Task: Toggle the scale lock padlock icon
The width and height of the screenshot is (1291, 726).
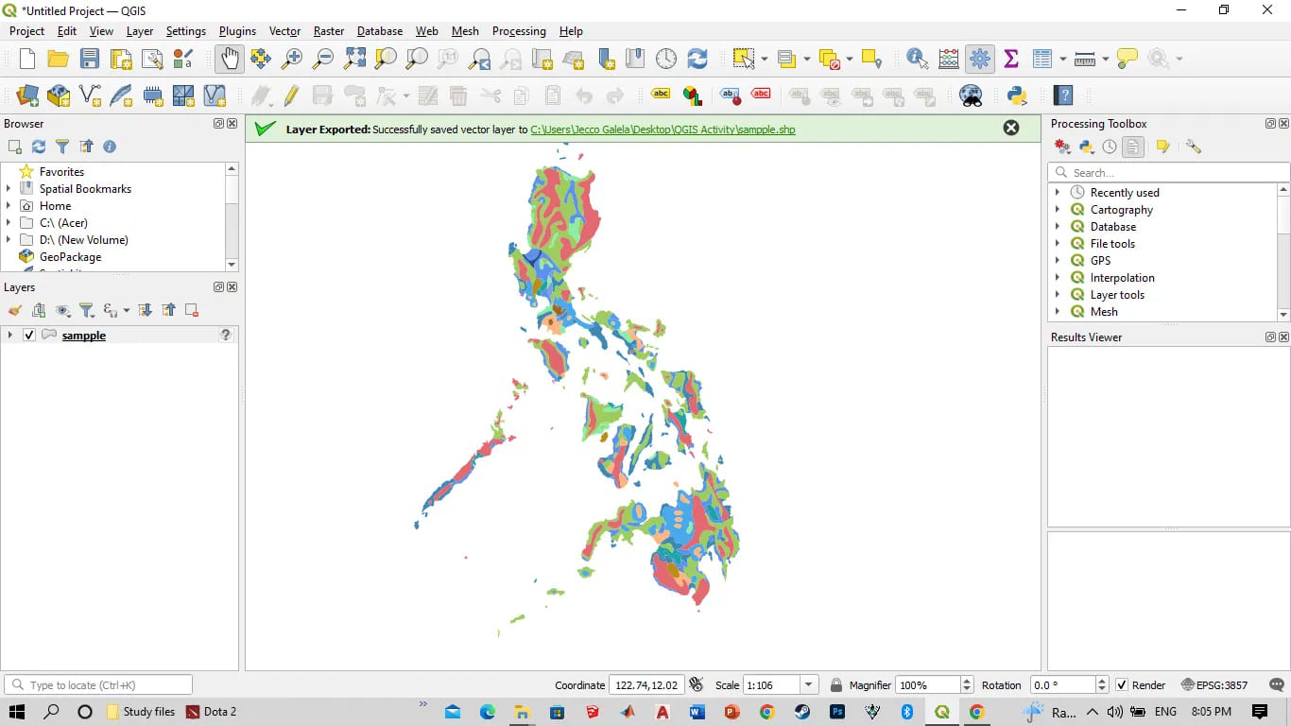Action: [836, 685]
